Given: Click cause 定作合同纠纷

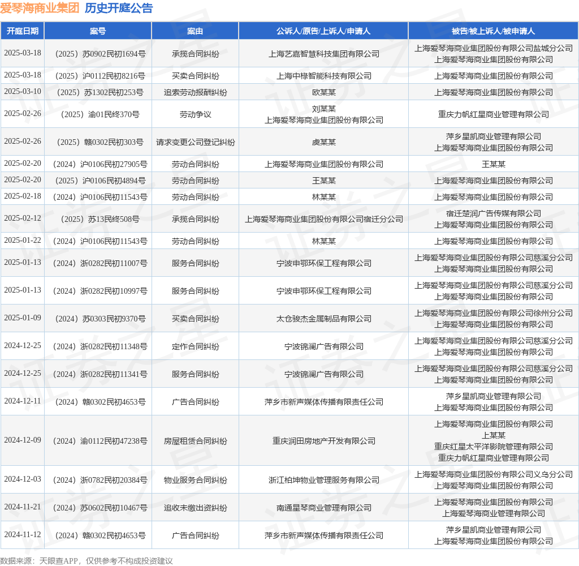Looking at the screenshot, I should coord(195,346).
